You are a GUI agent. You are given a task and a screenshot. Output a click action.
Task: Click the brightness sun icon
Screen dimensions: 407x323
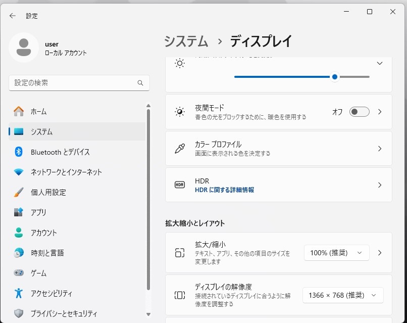[180, 63]
